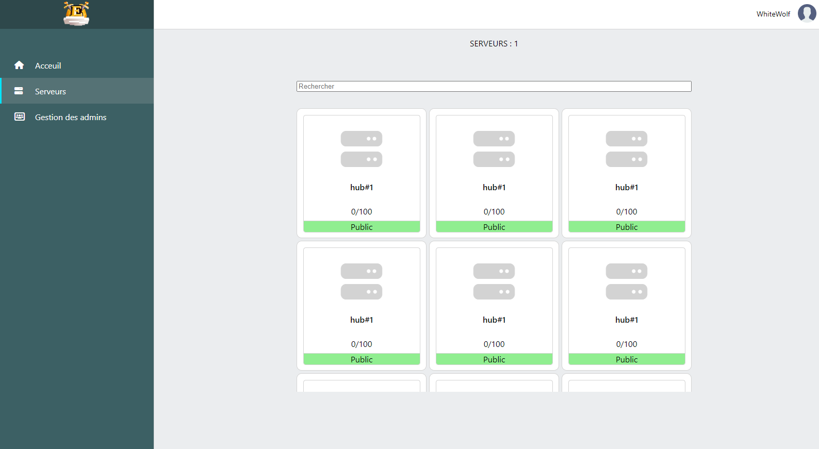Click server icon in second-row right card
Image resolution: width=819 pixels, height=449 pixels.
tap(627, 281)
